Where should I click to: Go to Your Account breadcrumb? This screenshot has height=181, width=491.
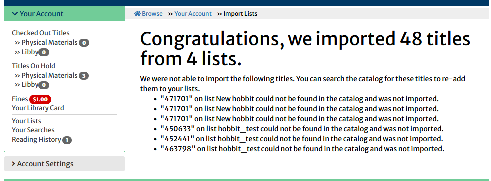(193, 14)
